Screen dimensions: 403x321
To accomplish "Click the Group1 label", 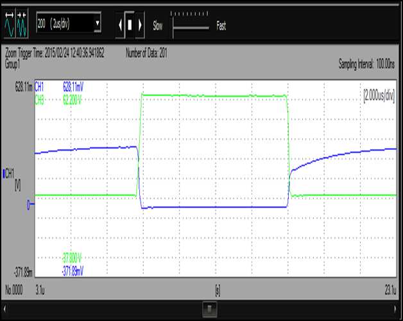I will (x=12, y=63).
